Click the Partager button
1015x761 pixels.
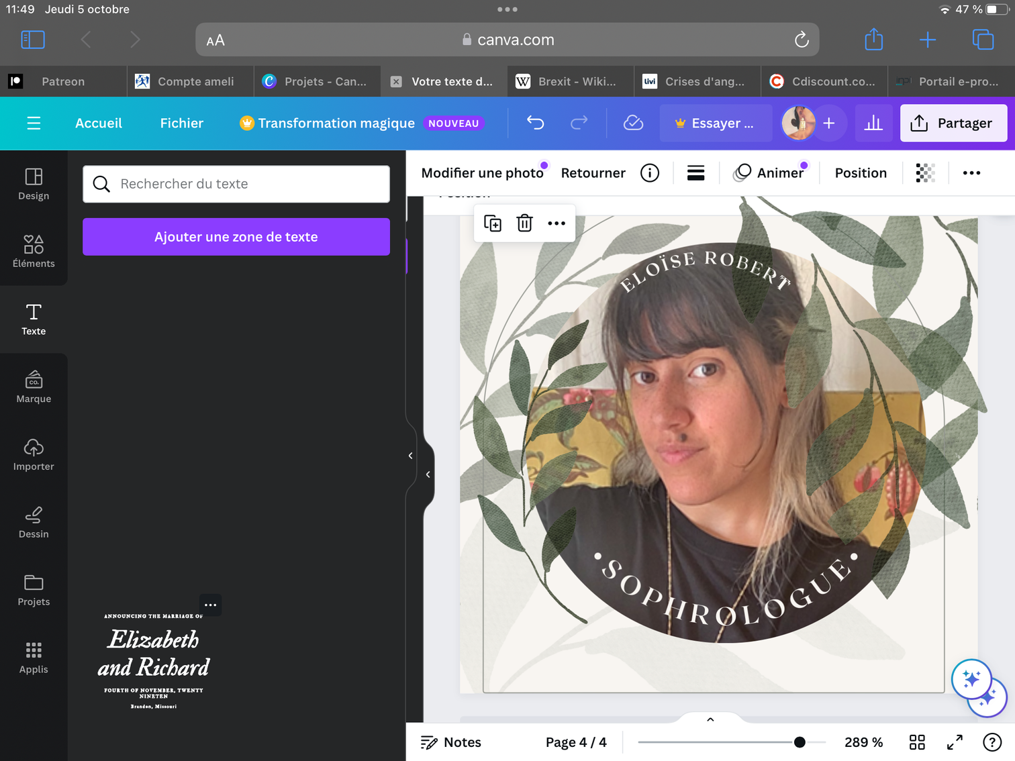(953, 123)
